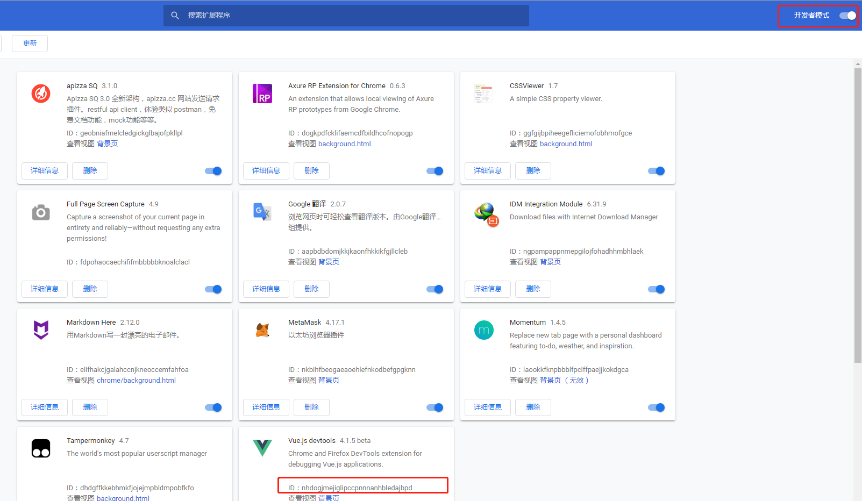
Task: Disable IDM Integration Module toggle
Action: point(657,289)
